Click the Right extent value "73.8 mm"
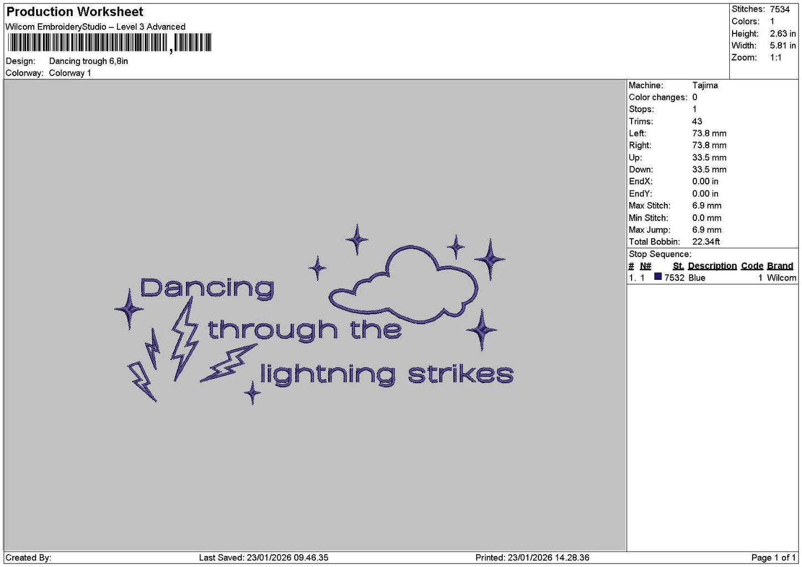Image resolution: width=802 pixels, height=567 pixels. [x=709, y=145]
